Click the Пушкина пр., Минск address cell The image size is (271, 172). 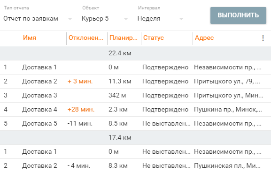pos(228,109)
